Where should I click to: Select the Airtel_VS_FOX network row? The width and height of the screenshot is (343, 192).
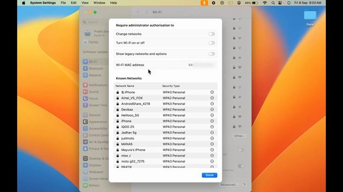point(166,98)
